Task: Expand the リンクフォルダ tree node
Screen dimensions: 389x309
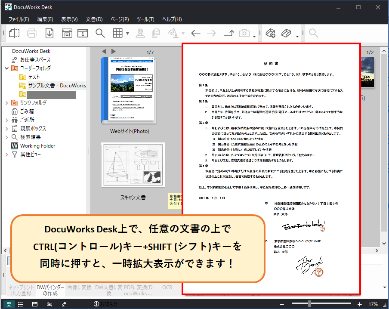Action: (7, 102)
